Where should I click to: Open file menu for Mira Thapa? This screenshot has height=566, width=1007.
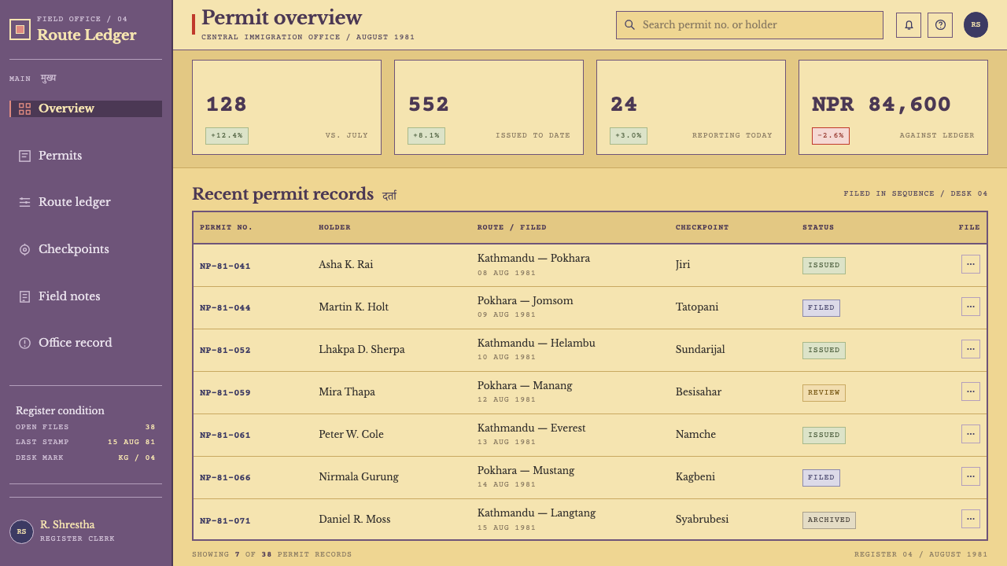click(x=971, y=391)
